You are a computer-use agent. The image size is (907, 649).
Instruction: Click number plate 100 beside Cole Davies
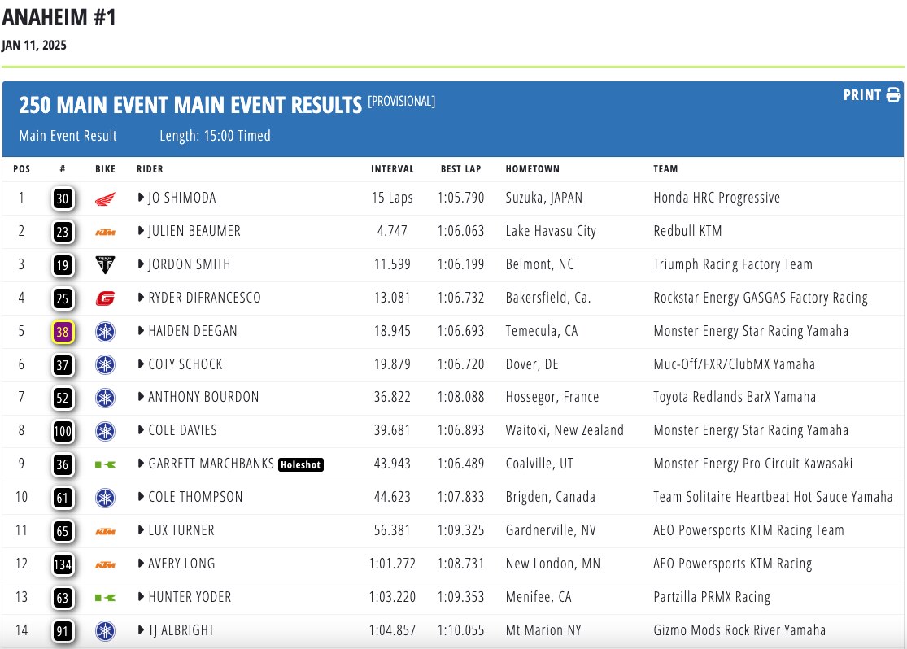point(63,431)
